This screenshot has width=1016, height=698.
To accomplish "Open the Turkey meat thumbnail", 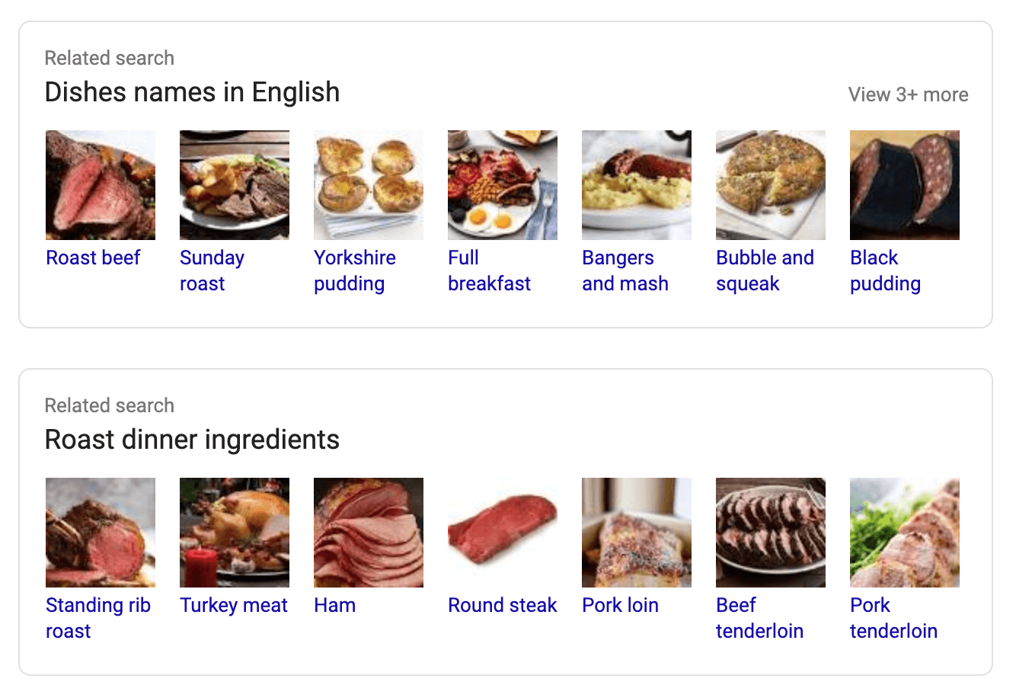I will coord(235,533).
